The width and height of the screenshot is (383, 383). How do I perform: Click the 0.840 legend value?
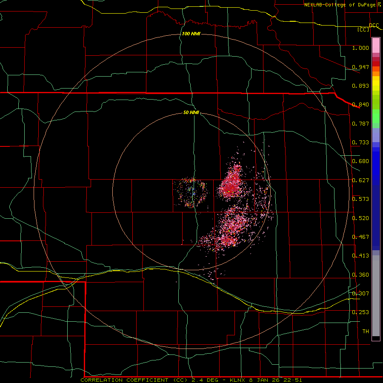(x=360, y=105)
